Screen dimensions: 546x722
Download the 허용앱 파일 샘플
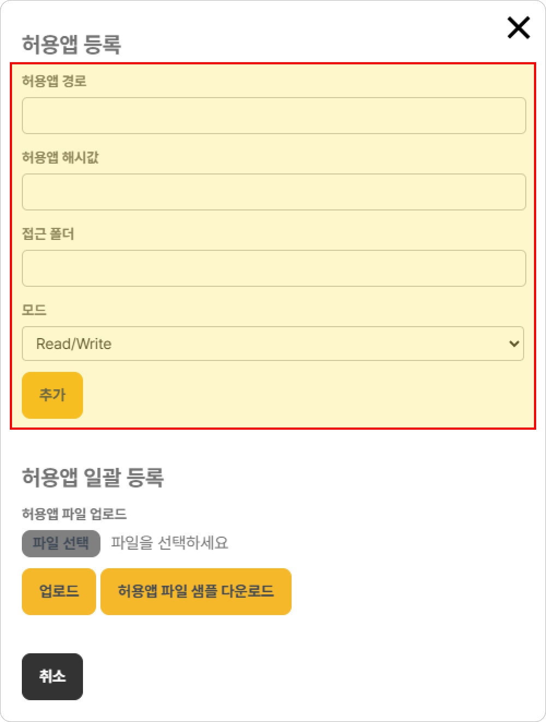point(195,592)
